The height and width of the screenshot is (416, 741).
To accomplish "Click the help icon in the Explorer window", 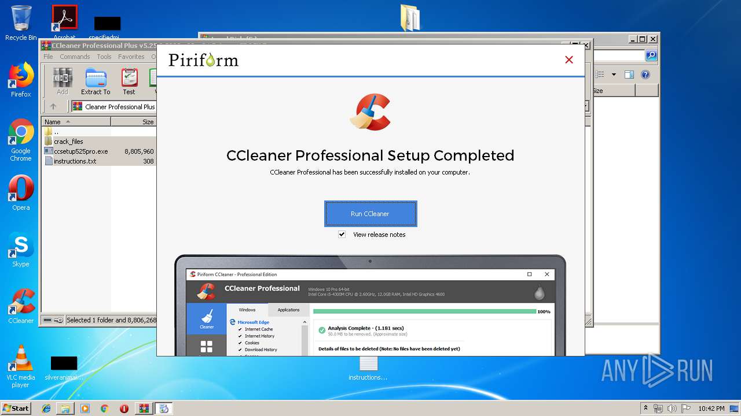I will click(x=645, y=75).
